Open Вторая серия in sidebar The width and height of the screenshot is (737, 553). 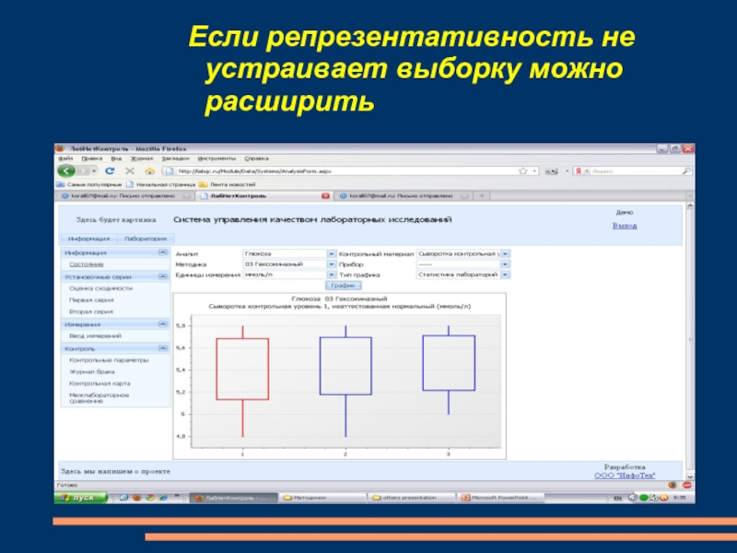(91, 312)
